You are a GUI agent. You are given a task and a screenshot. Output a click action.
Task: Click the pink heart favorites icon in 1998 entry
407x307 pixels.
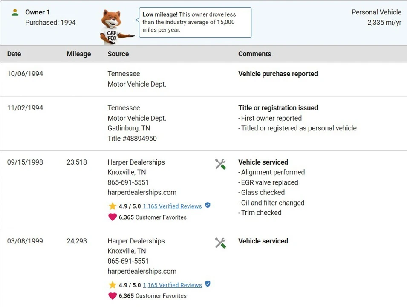pyautogui.click(x=113, y=217)
